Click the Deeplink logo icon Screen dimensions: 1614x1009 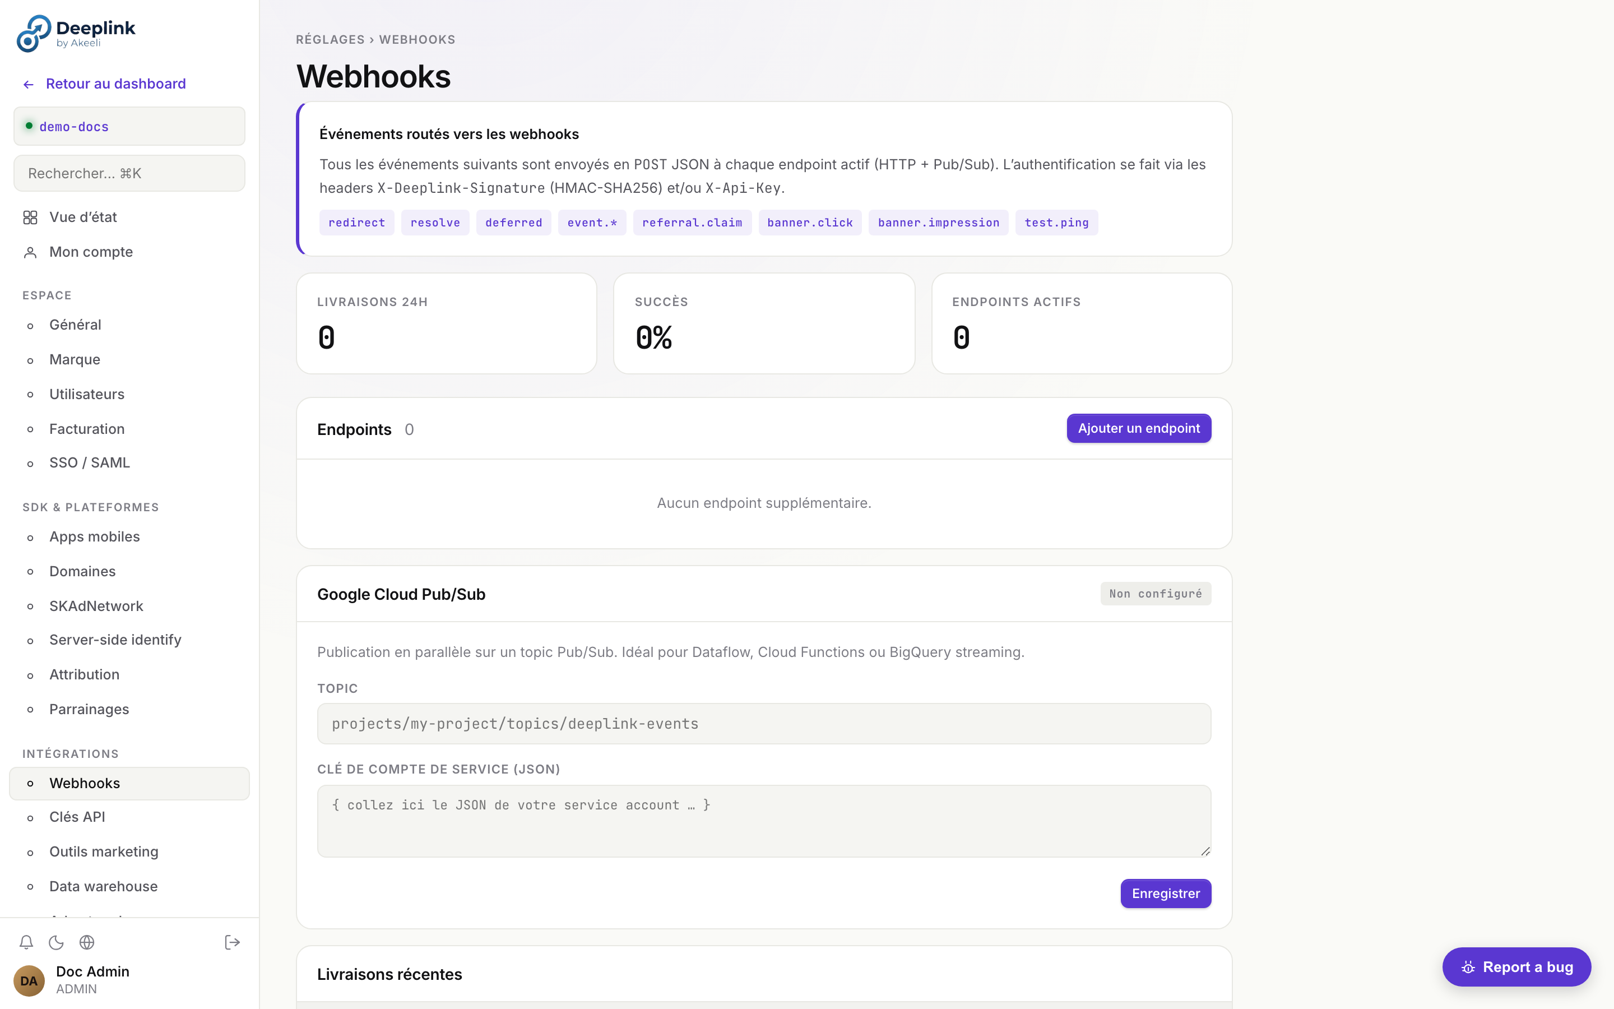point(34,34)
